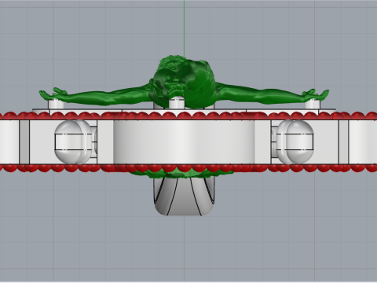Click the green vertical axis line above figure
Image resolution: width=377 pixels, height=283 pixels.
(x=184, y=28)
